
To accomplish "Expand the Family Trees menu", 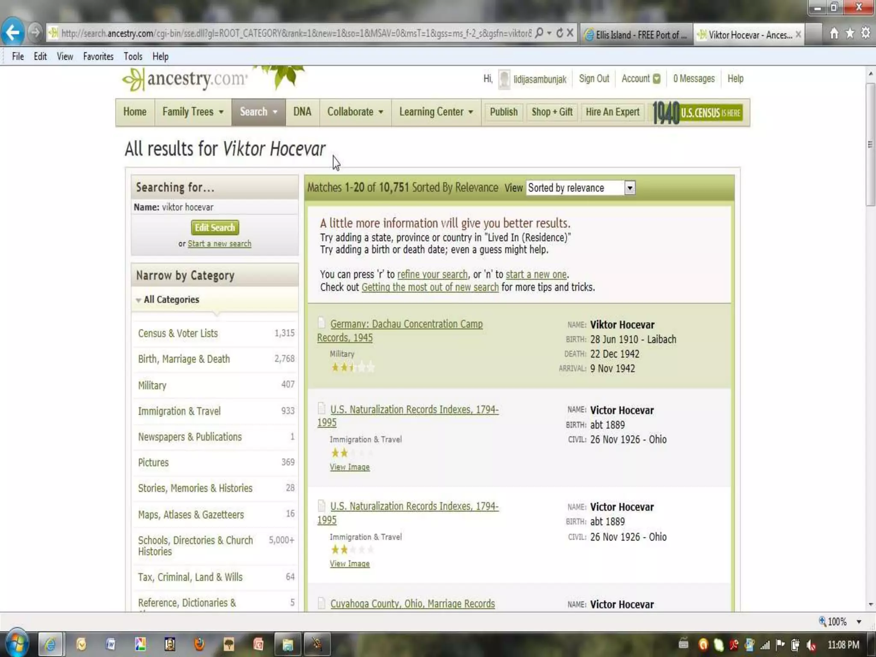I will pyautogui.click(x=192, y=112).
